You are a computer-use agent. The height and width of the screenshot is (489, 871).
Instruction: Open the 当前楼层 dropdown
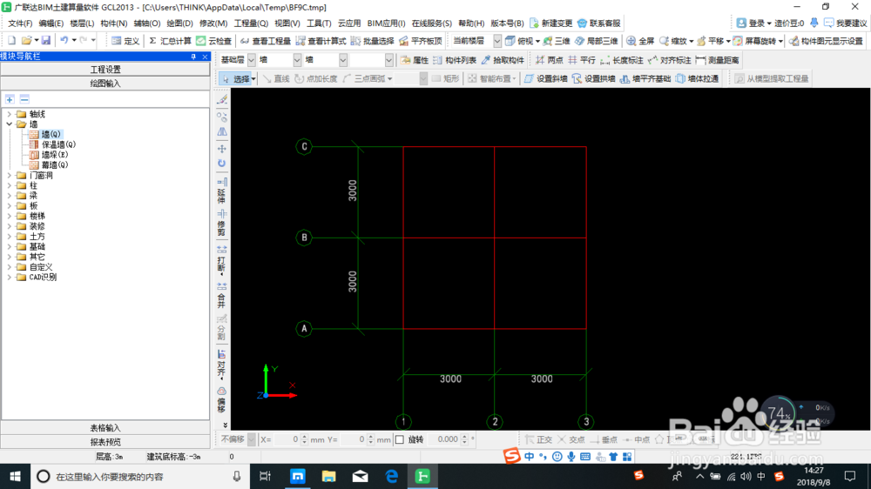(x=497, y=41)
